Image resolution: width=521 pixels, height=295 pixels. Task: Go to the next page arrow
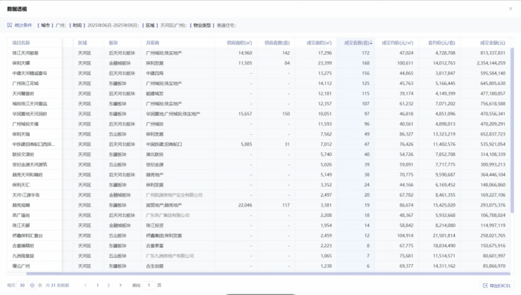tap(120, 285)
